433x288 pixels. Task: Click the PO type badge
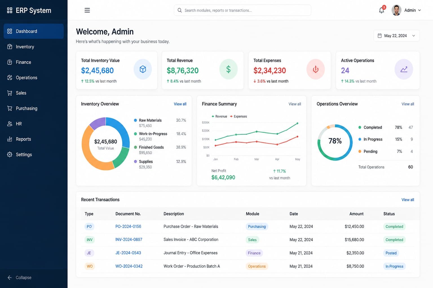[x=89, y=226]
